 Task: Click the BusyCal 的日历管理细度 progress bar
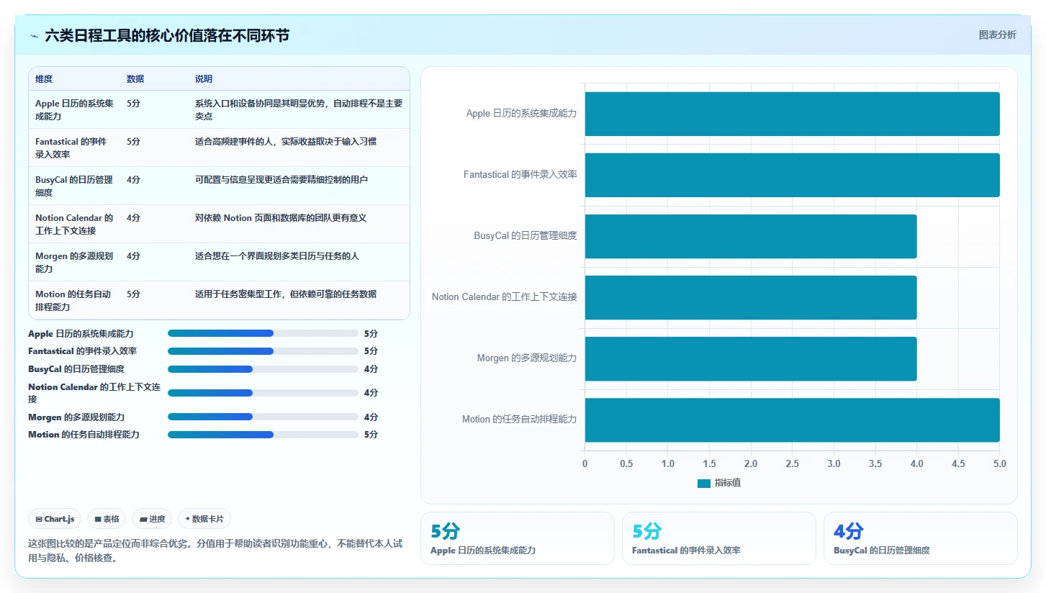(x=263, y=369)
